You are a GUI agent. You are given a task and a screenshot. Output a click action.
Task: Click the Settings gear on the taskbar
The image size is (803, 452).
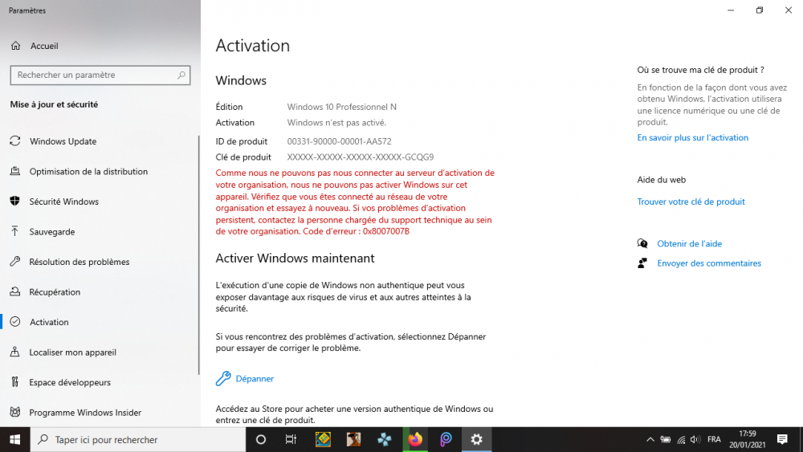pyautogui.click(x=477, y=440)
